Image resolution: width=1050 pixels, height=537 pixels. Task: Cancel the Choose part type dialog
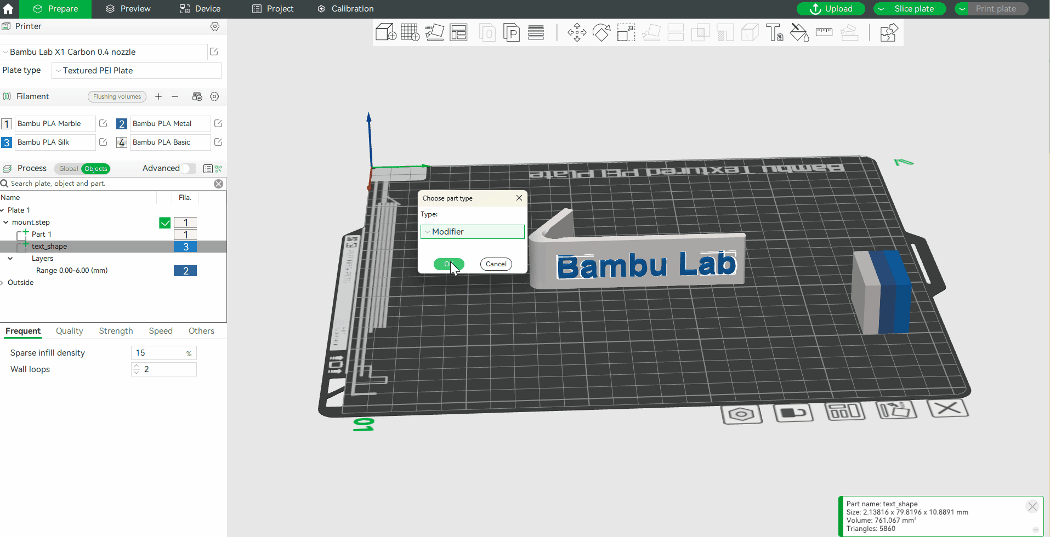(496, 264)
